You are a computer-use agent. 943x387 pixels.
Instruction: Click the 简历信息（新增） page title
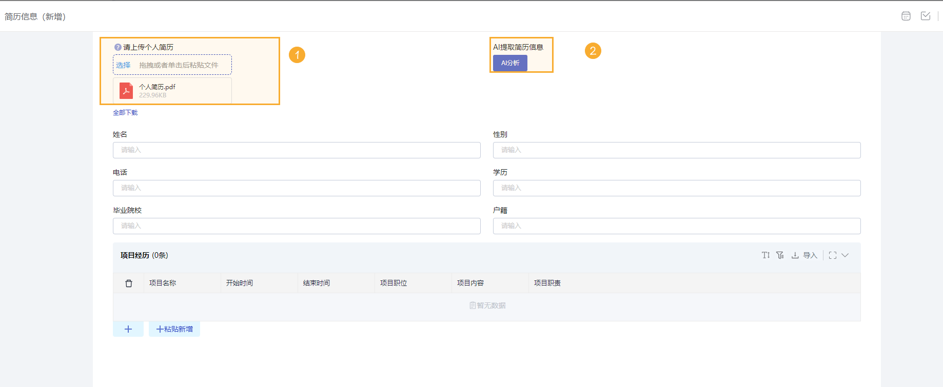[35, 16]
